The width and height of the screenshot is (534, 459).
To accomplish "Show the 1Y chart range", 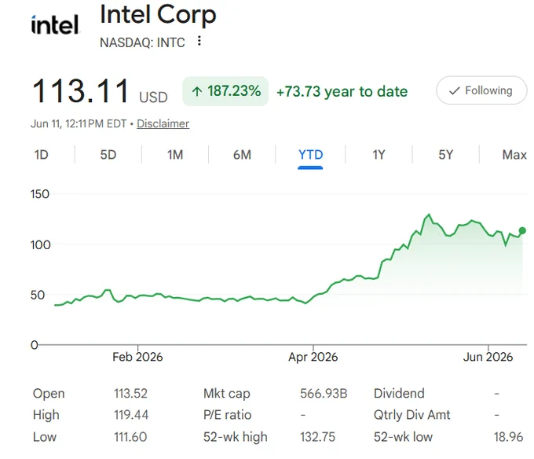I will point(379,155).
